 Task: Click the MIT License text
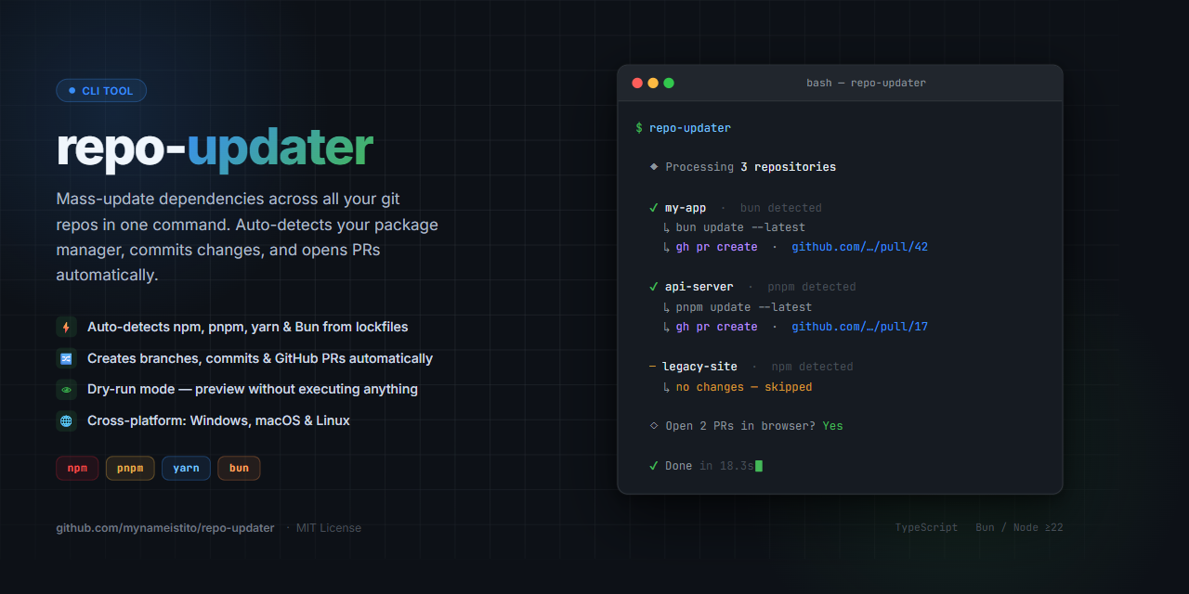click(329, 527)
